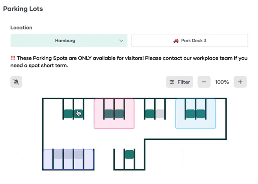
Task: Select rightmost grey spot in purple zone
Action: click(x=78, y=154)
